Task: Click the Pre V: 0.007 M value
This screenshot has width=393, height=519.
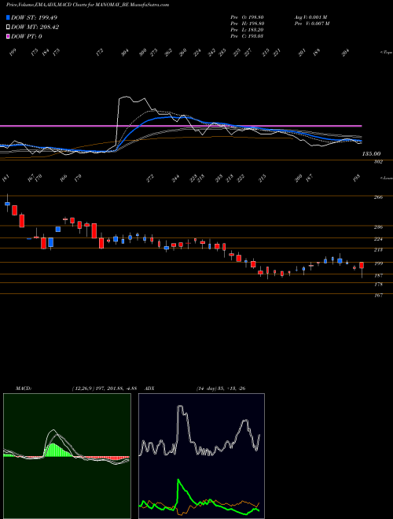Action: pos(311,24)
